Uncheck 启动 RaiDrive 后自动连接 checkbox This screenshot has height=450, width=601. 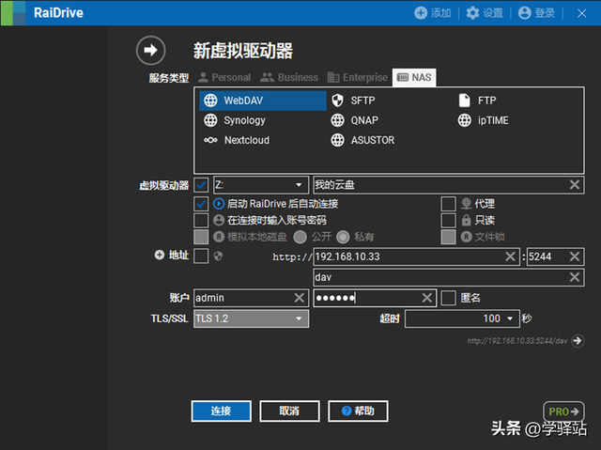click(201, 204)
